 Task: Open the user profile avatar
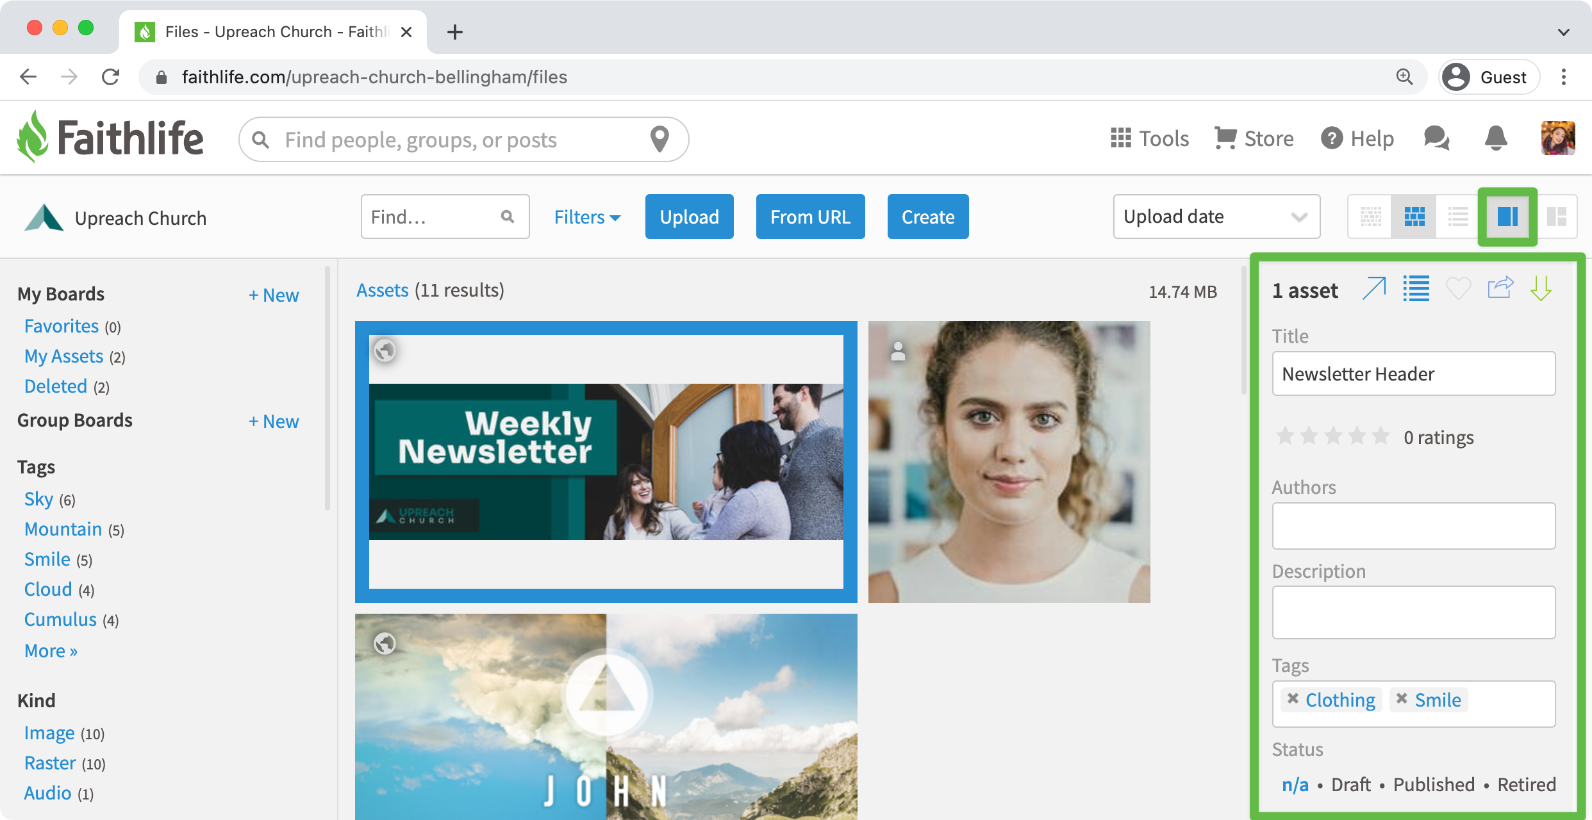tap(1558, 138)
